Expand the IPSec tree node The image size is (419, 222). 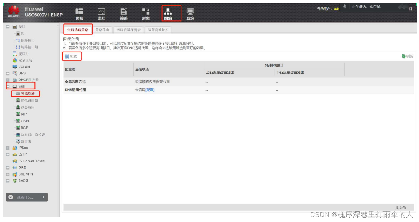pos(8,148)
